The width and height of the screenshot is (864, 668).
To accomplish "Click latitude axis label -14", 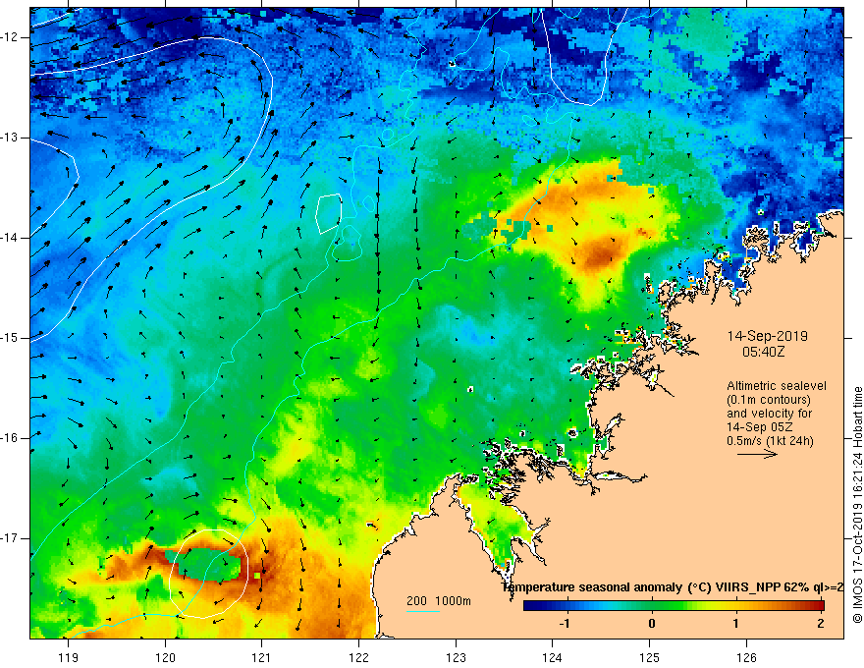I will tap(10, 238).
